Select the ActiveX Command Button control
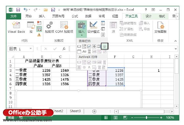This screenshot has height=125, width=184. pyautogui.click(x=79, y=62)
